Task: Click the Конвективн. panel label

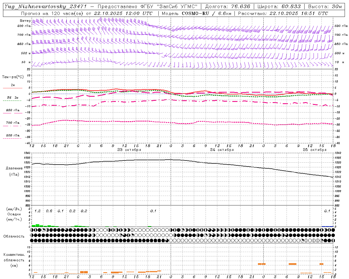Action: tap(14, 255)
